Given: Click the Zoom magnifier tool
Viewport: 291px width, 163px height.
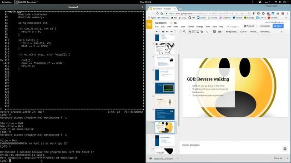Looking at the screenshot, I should click(x=185, y=32).
